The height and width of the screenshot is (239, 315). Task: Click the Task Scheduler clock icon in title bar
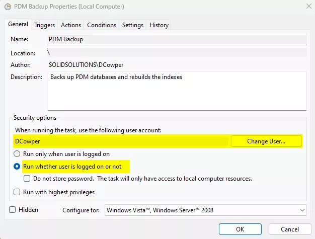click(7, 7)
